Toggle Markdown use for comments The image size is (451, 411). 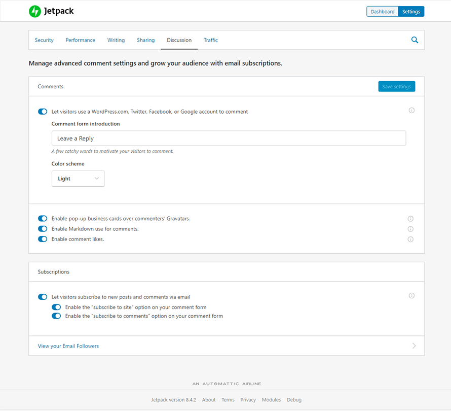coord(43,229)
